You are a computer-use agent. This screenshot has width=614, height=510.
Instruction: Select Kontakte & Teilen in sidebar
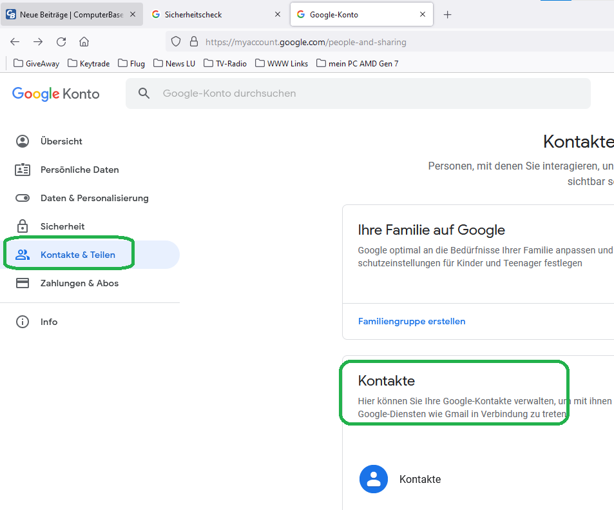click(x=77, y=255)
